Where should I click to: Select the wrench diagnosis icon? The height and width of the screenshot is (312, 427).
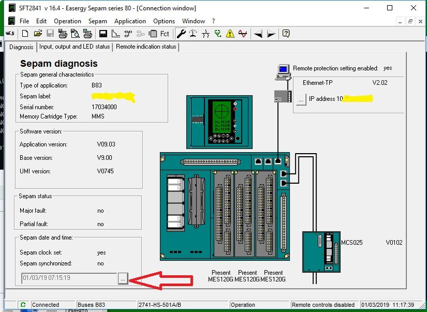(181, 34)
